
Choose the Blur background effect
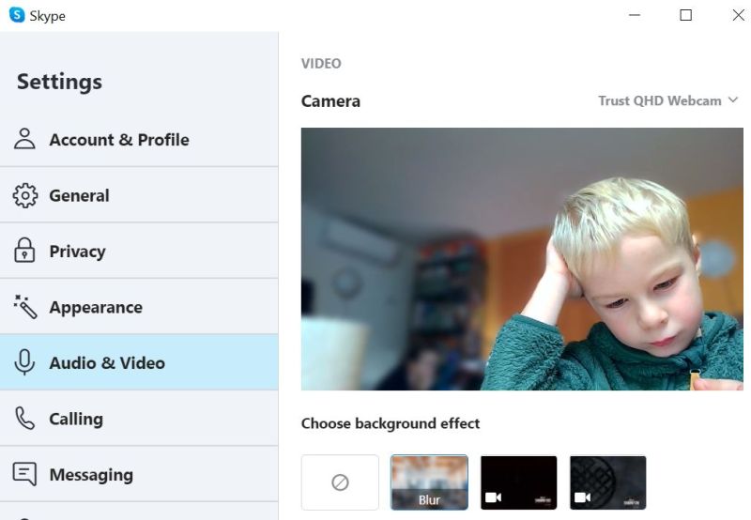tap(429, 482)
